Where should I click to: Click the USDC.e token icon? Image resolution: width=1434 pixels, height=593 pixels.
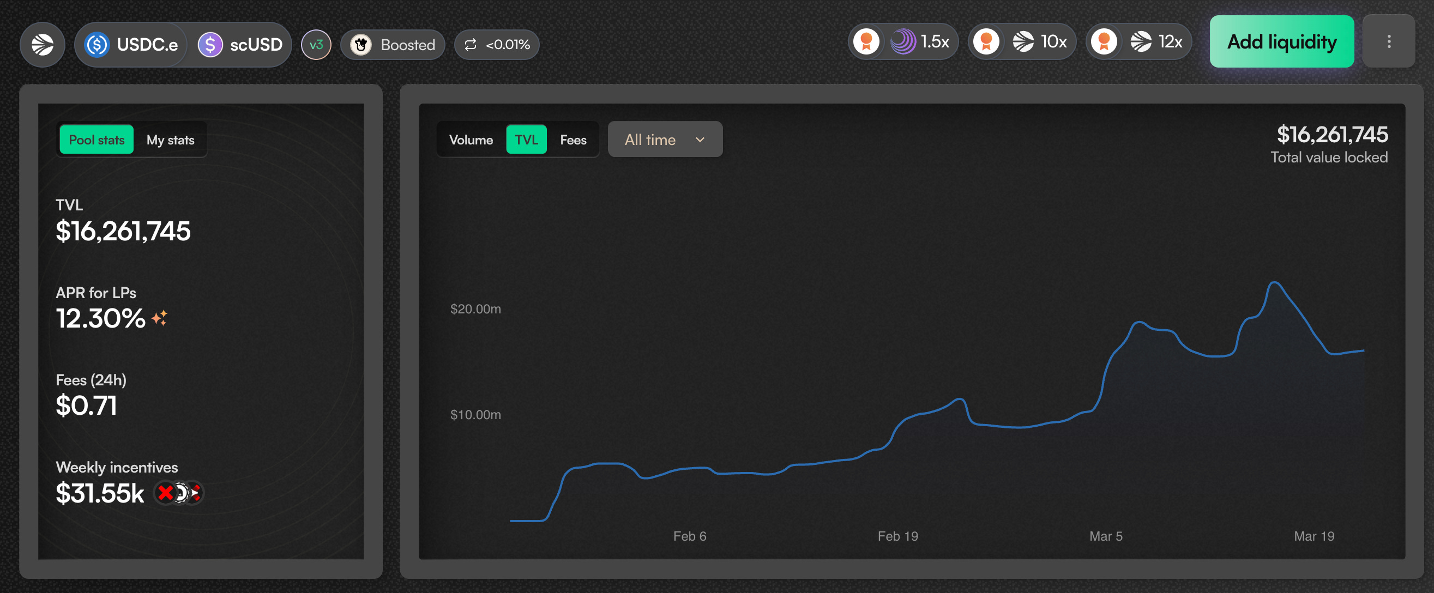[x=97, y=45]
